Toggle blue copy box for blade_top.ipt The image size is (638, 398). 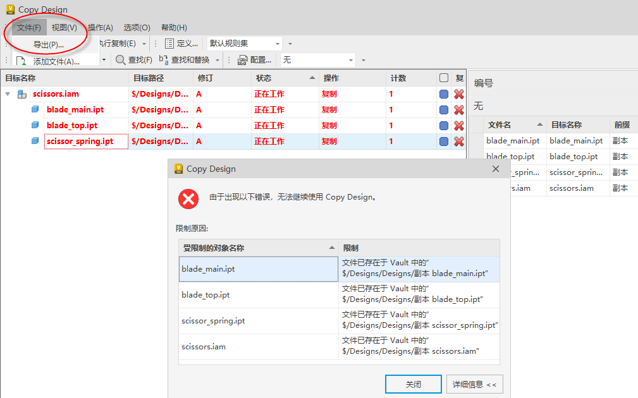(444, 126)
